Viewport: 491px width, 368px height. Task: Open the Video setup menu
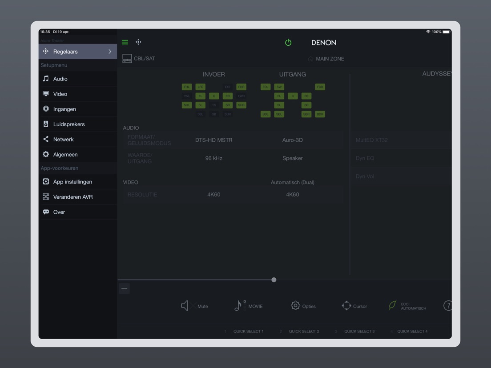(x=78, y=94)
